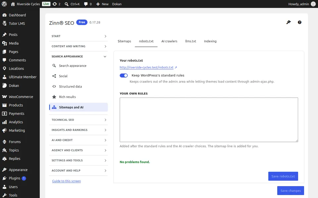Click the Forums icon

coord(4,142)
